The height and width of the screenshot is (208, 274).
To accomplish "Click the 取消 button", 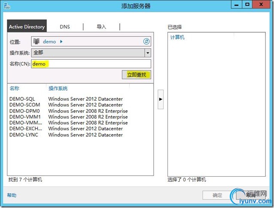I will (251, 195).
